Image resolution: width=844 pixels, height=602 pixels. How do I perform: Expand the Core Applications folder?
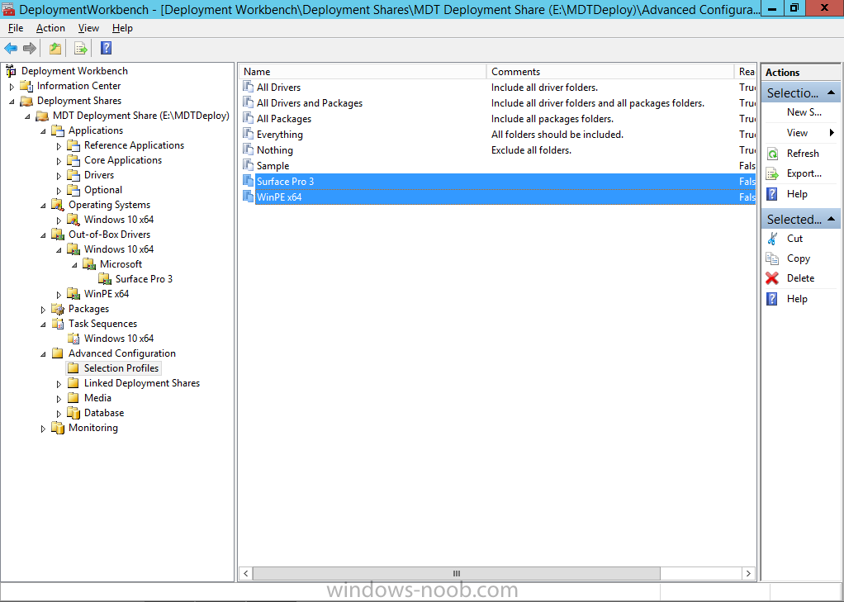(59, 160)
